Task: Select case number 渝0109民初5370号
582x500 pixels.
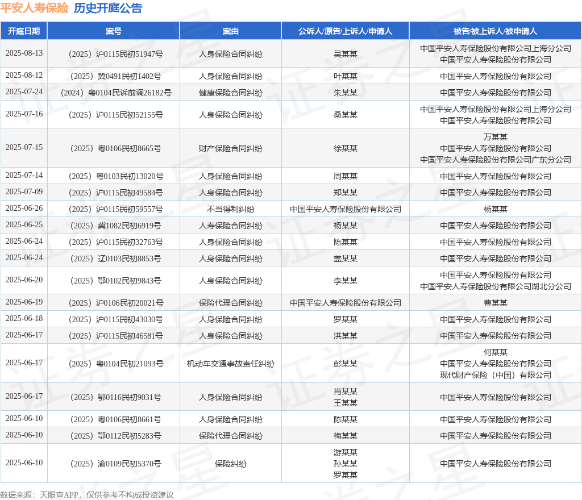Action: tap(116, 464)
